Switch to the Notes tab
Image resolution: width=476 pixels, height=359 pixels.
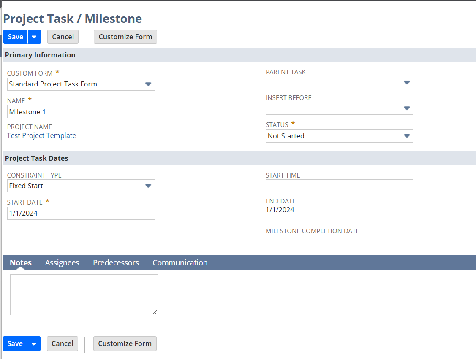pyautogui.click(x=21, y=262)
